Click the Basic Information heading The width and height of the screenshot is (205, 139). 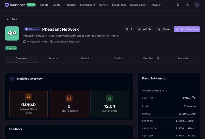click(x=155, y=78)
